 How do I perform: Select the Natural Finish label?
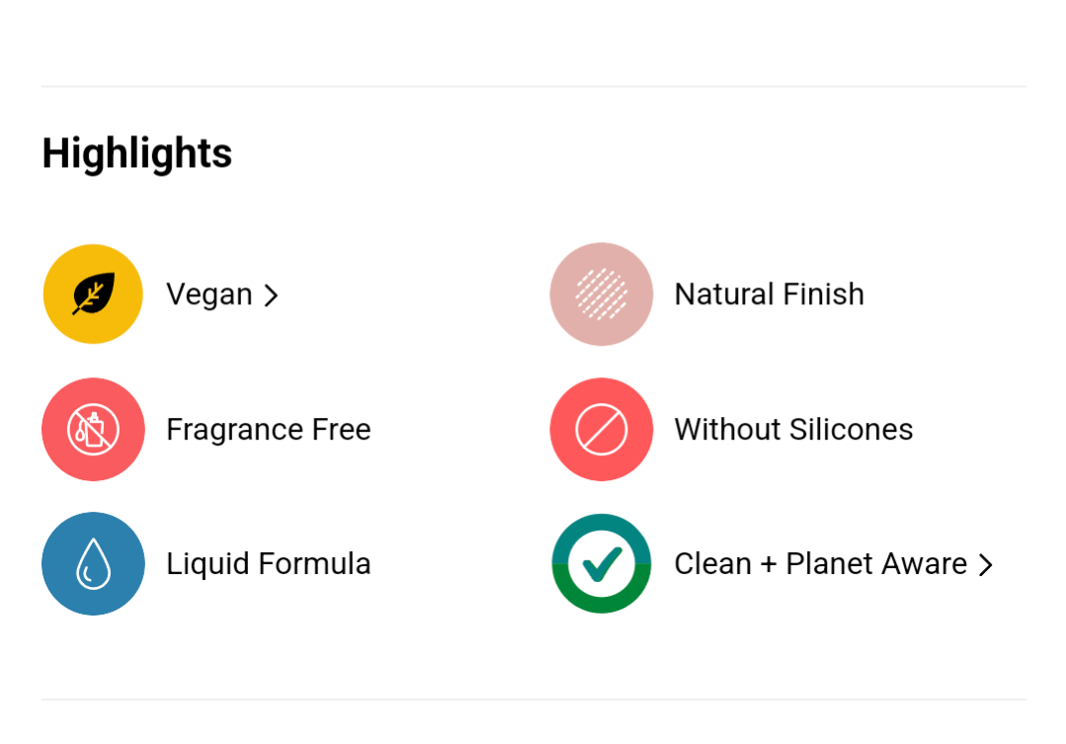[769, 294]
